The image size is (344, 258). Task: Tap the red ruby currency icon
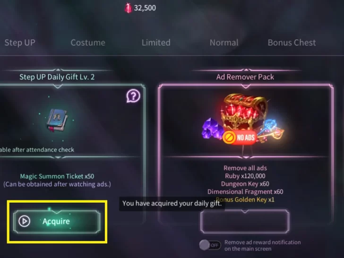[x=128, y=8]
